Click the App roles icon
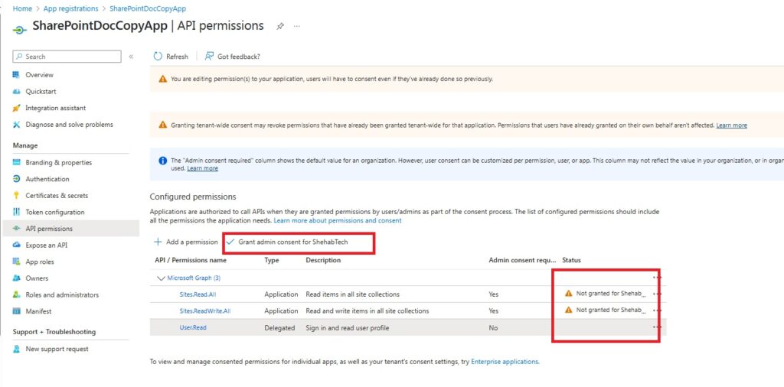This screenshot has height=387, width=784. coord(17,262)
